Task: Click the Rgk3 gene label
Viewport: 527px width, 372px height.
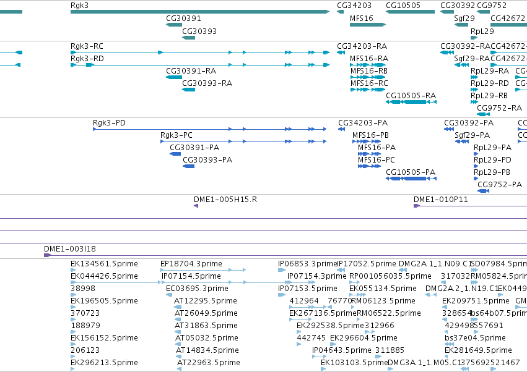Action: click(x=80, y=6)
